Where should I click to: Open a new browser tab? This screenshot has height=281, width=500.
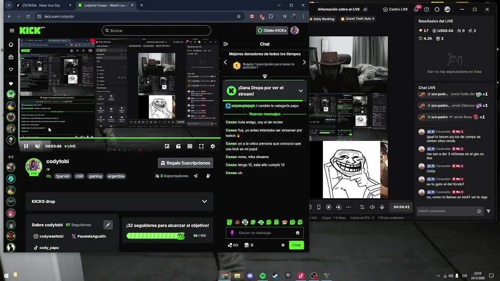pos(141,5)
